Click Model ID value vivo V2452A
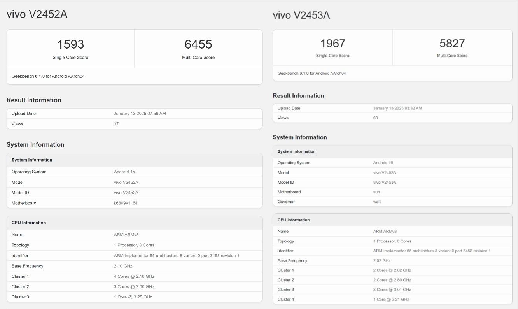Screen dimensions: 518x309 pos(126,193)
